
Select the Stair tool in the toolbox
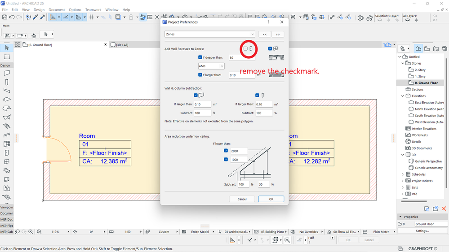[7, 126]
